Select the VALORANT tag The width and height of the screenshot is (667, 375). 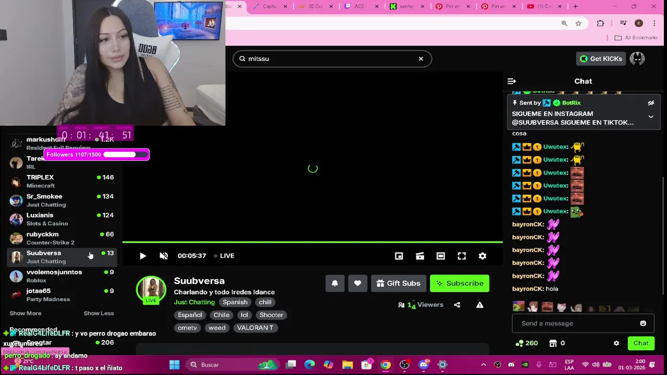point(255,328)
